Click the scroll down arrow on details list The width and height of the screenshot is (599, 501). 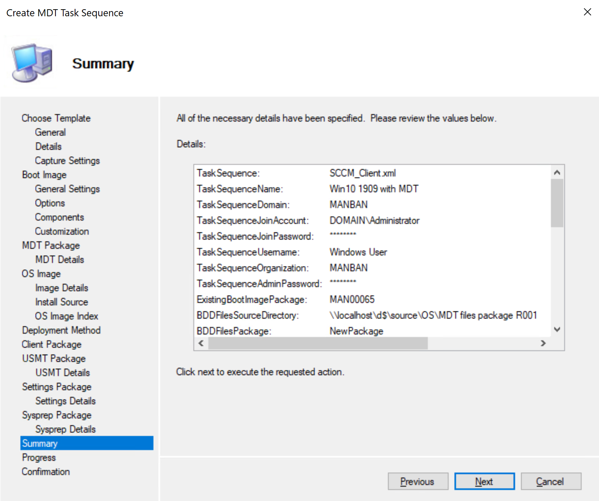(x=557, y=329)
